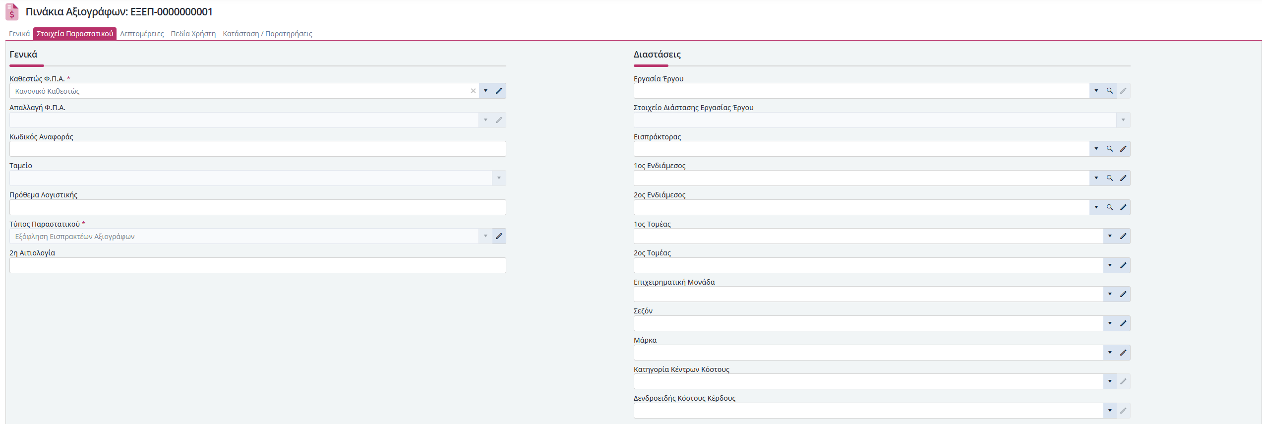The image size is (1262, 424).
Task: Click into the Σεζόν input field
Action: coord(868,323)
